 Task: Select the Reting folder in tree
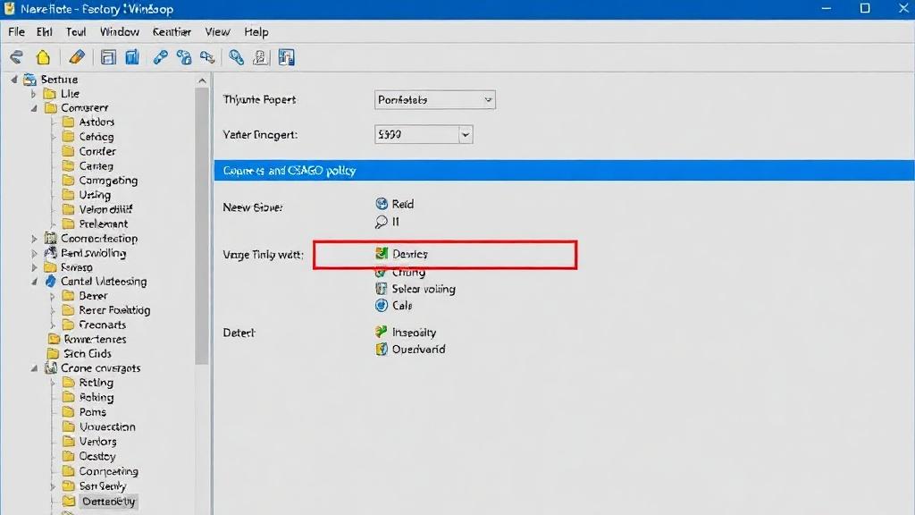tap(96, 383)
